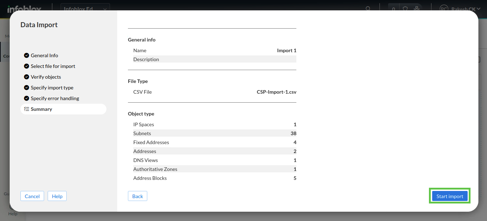Go to the General Info step
Screen dimensions: 487x221
coord(44,55)
